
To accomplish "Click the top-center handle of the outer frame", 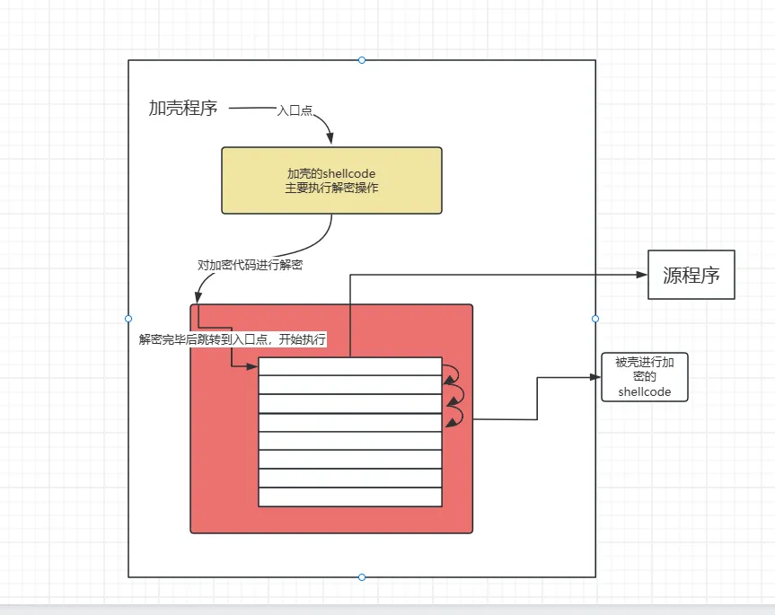I will (362, 60).
